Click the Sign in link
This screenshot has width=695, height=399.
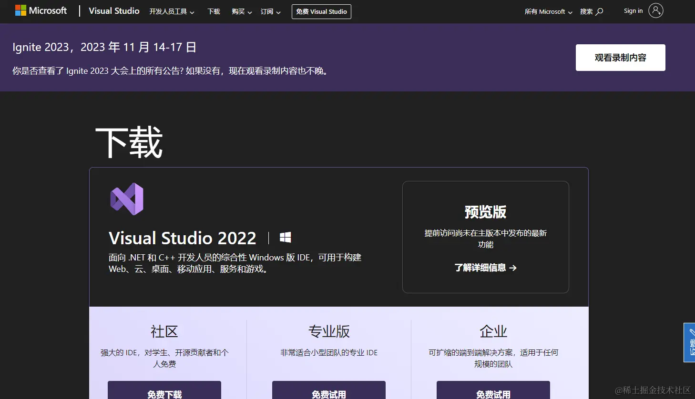633,11
